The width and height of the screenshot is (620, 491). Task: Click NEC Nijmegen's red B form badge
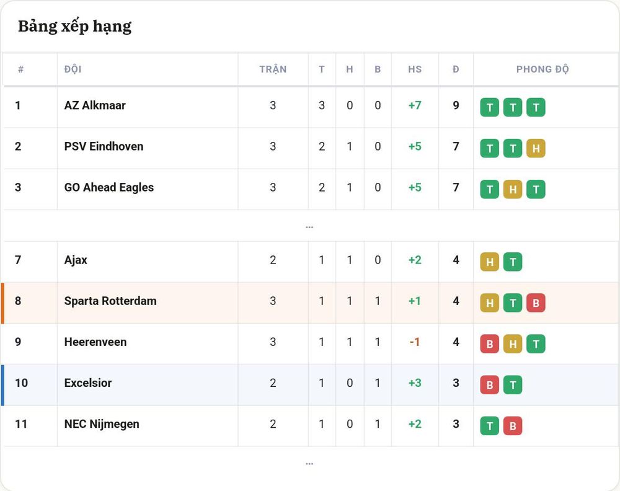click(513, 426)
